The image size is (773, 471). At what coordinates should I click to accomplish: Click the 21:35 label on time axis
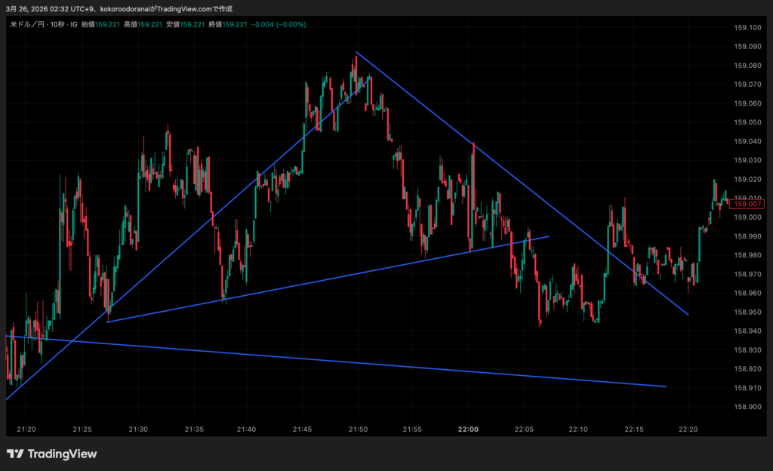[x=194, y=429]
